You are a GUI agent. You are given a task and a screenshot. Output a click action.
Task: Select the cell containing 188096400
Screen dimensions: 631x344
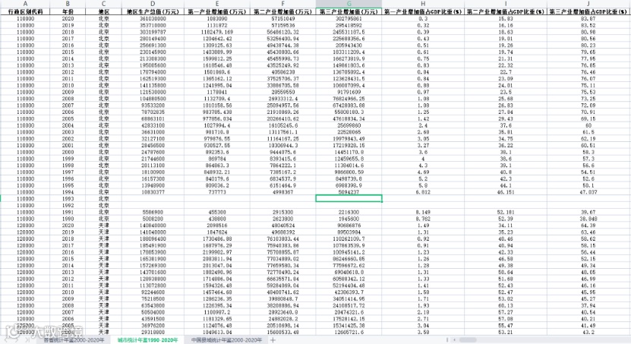click(x=153, y=238)
